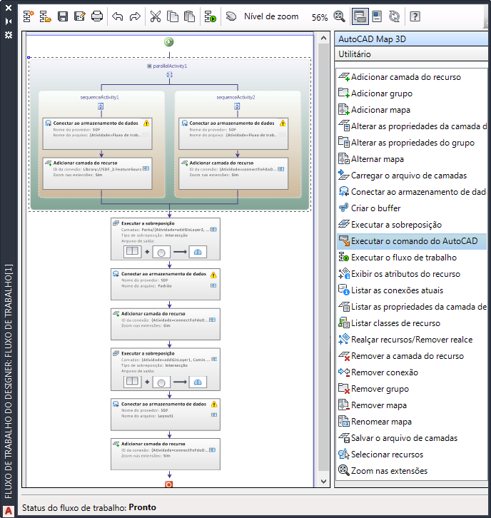Paste the activity from clipboard
491x518 pixels.
coord(189,16)
